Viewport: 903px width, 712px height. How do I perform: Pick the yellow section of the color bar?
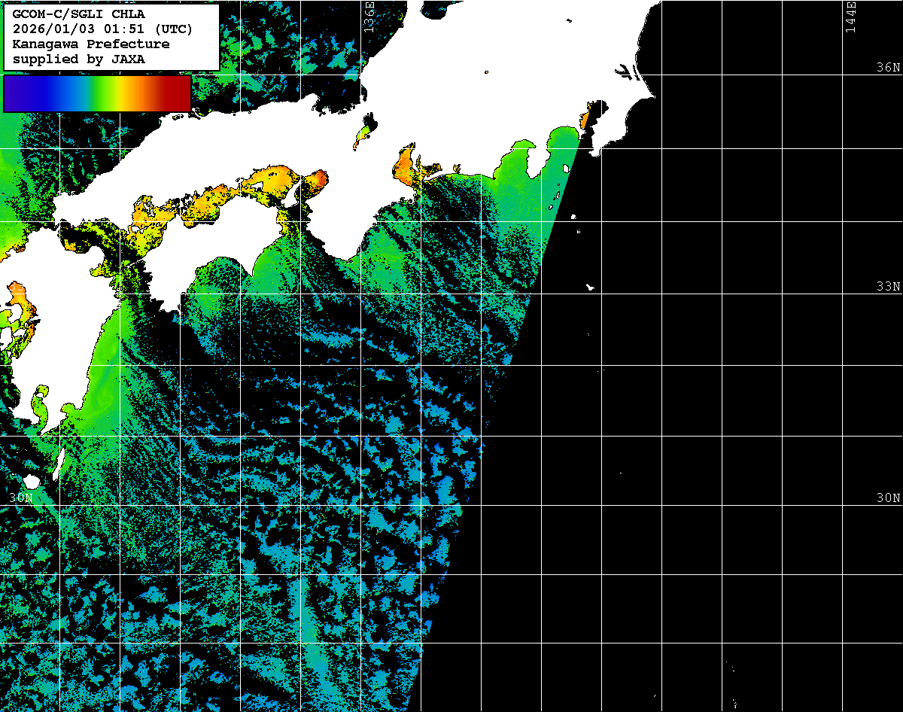point(120,93)
